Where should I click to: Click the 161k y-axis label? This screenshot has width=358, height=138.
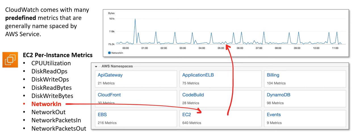(x=111, y=19)
